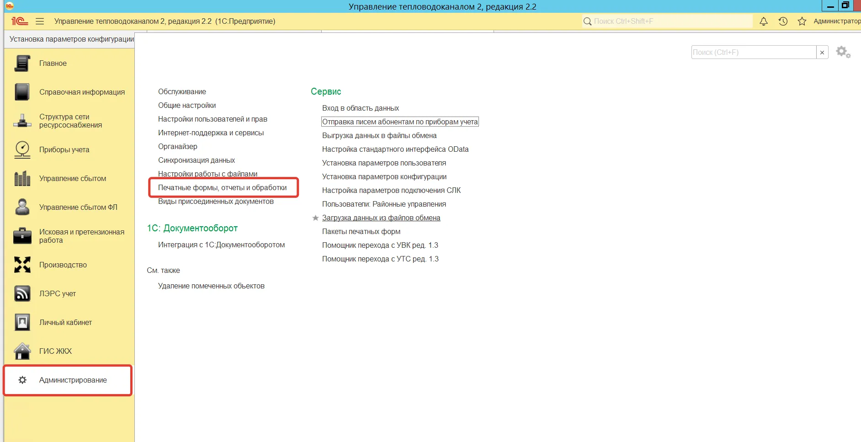Focus the section search field Ctrl+F
861x442 pixels.
[754, 52]
